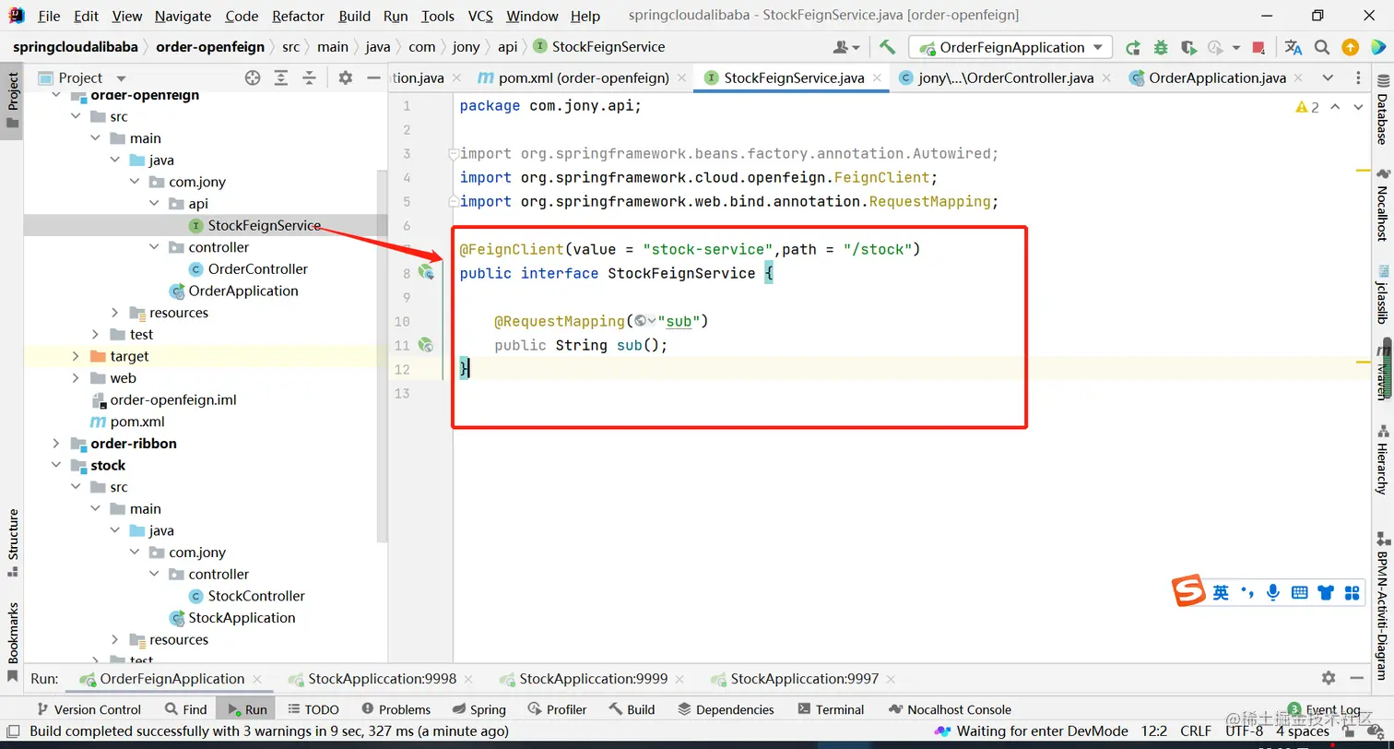Rerun OrderFeignApplication with the green rerun icon
The image size is (1394, 749).
[x=1133, y=47]
